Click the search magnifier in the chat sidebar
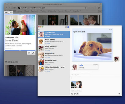This screenshot has height=104, width=125. point(39,30)
